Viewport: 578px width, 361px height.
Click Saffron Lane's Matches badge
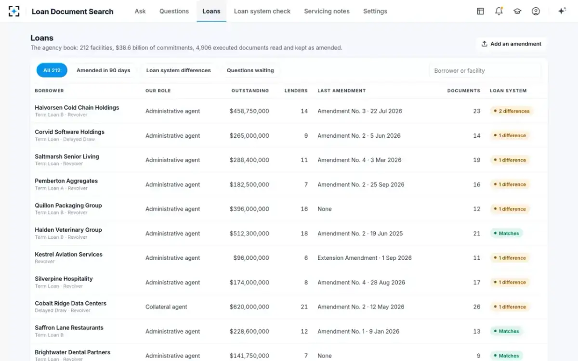tap(506, 331)
